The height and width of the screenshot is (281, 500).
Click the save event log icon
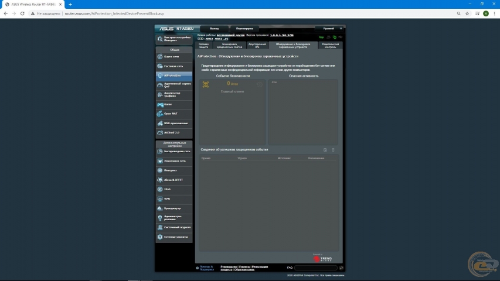click(325, 150)
